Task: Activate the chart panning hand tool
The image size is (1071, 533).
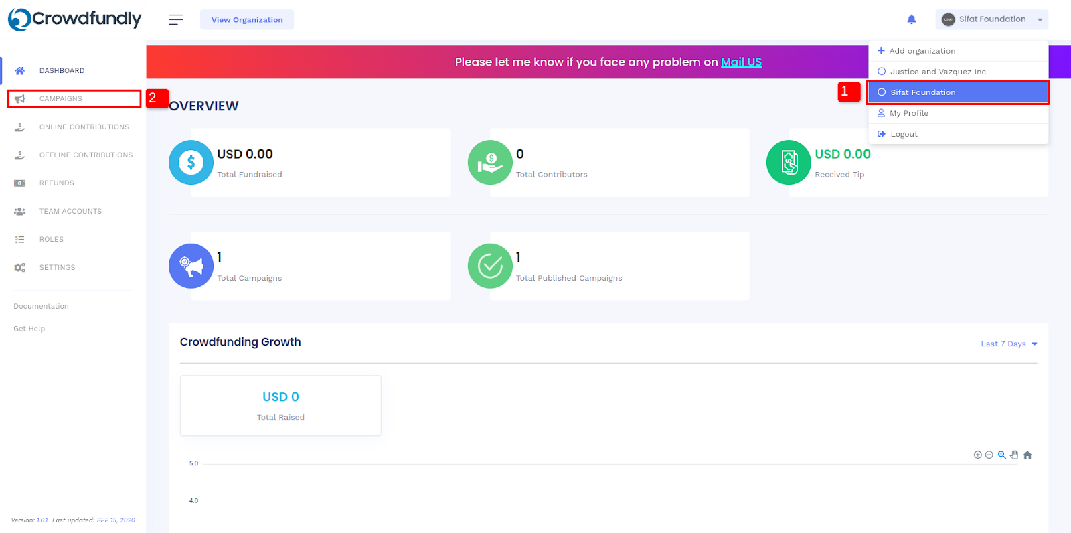Action: pos(1014,455)
